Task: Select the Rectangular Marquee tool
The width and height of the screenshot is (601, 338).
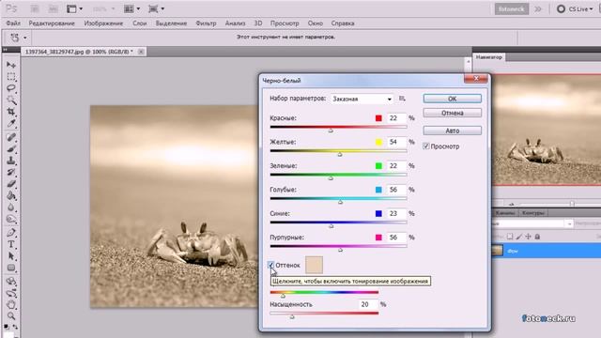Action: (11, 77)
